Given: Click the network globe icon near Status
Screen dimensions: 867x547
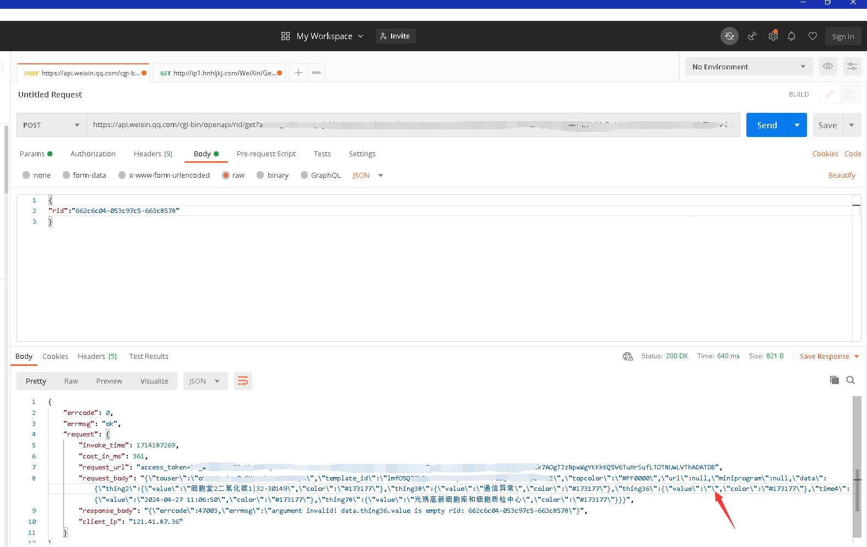Looking at the screenshot, I should [628, 357].
